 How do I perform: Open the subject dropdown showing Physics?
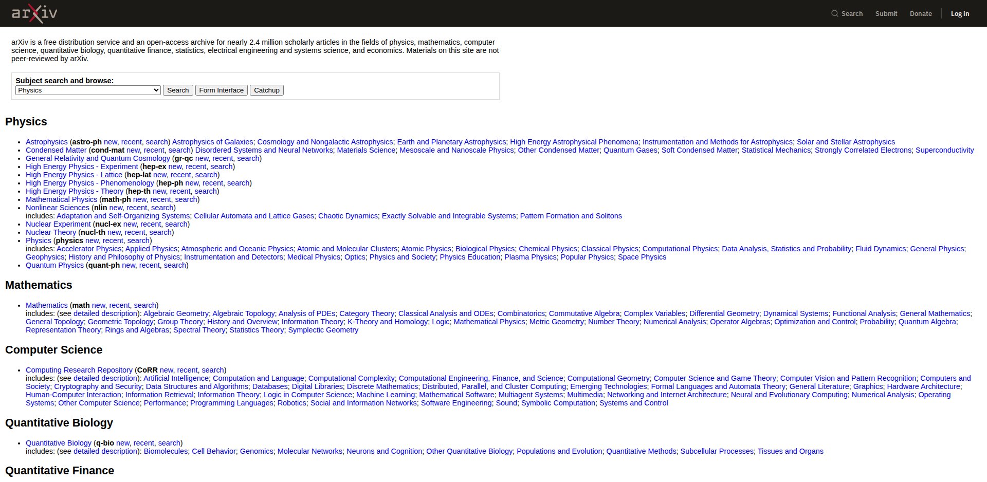88,90
